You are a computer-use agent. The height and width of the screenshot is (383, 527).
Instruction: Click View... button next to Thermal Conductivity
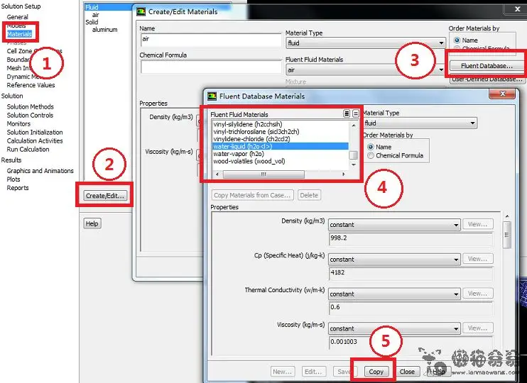click(x=477, y=294)
